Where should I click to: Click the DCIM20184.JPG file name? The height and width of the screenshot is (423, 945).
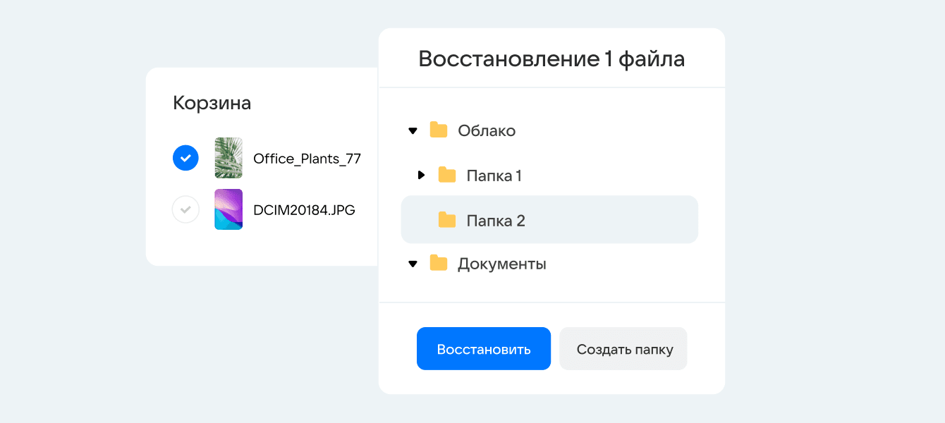click(x=304, y=210)
